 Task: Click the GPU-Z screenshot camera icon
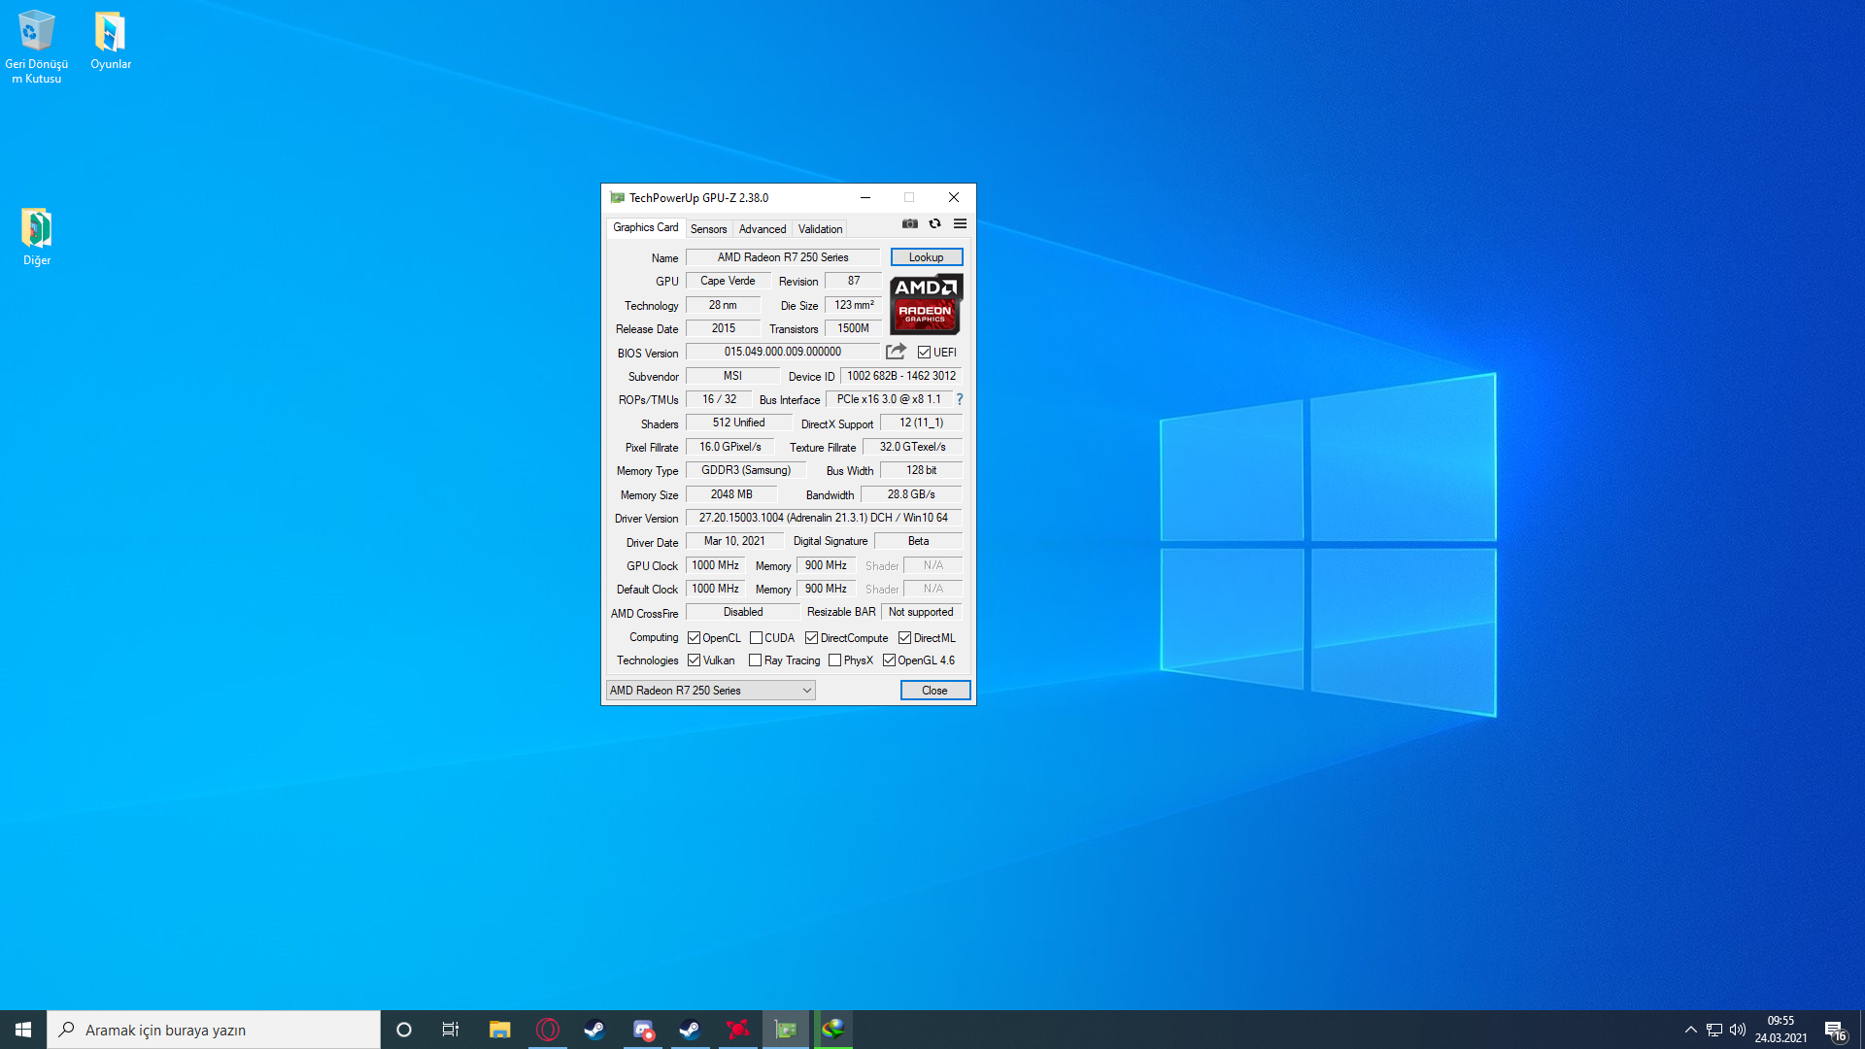click(x=909, y=223)
